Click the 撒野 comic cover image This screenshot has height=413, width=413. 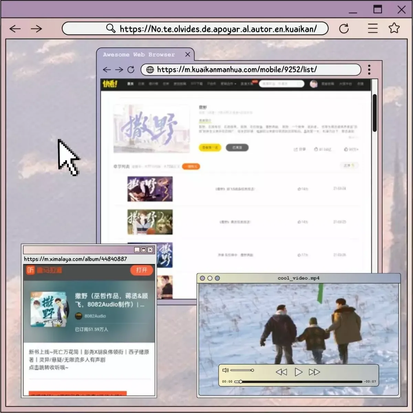[x=151, y=129]
